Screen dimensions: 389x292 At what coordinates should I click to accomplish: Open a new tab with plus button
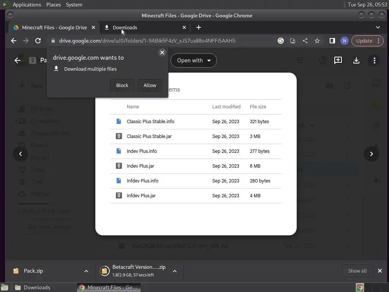[x=198, y=27]
